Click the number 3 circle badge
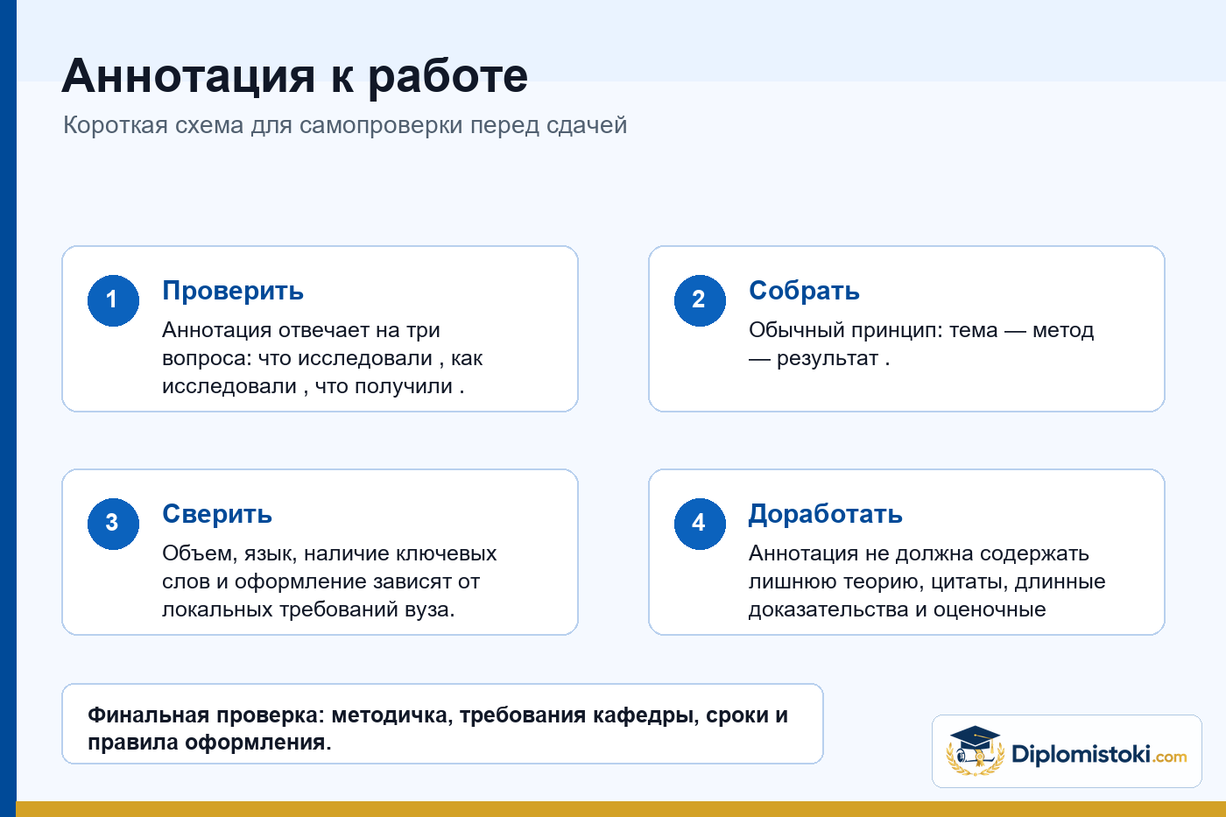Viewport: 1226px width, 817px height. [113, 524]
